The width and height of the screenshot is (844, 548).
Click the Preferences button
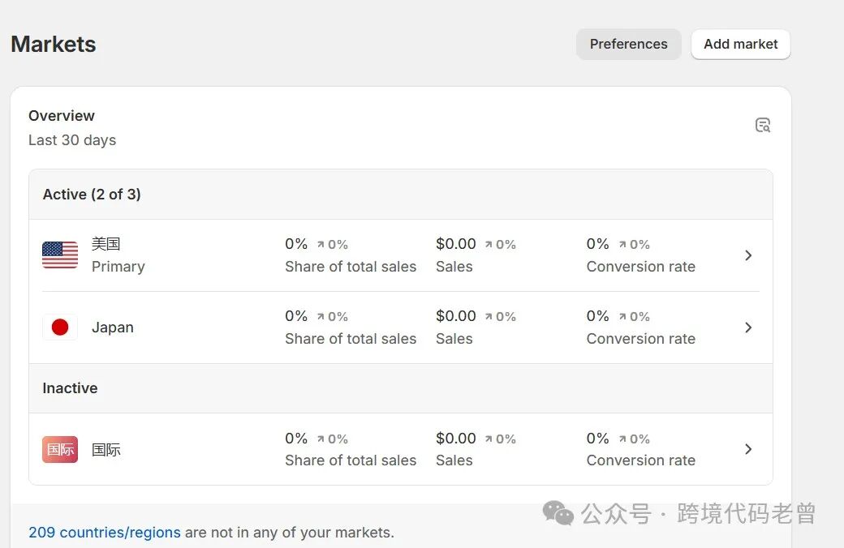tap(628, 44)
